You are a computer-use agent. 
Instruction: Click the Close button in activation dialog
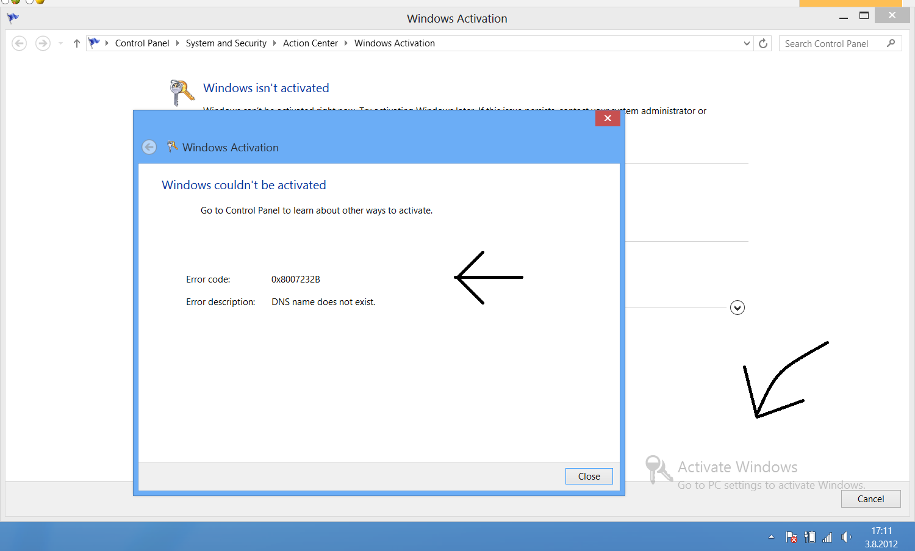(589, 476)
